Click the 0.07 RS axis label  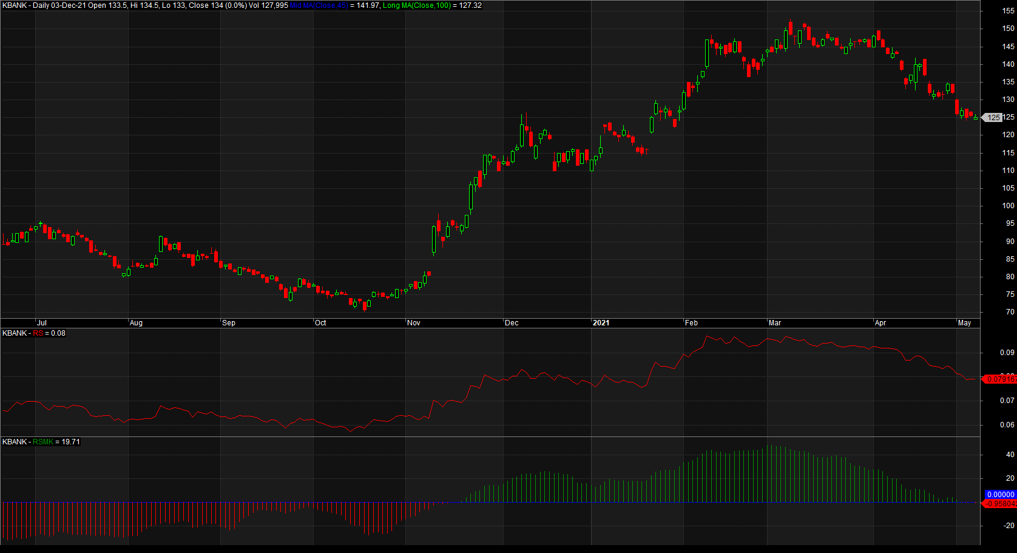tap(1007, 401)
